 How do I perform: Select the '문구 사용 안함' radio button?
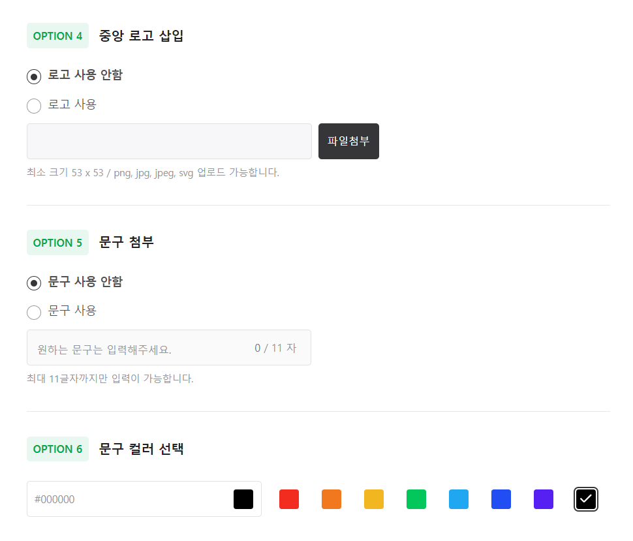(34, 283)
